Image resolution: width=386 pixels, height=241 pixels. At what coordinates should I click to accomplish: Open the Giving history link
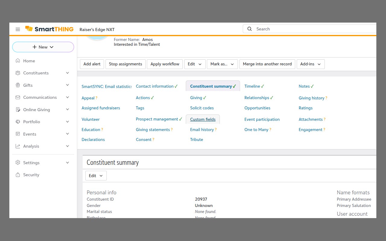point(311,98)
